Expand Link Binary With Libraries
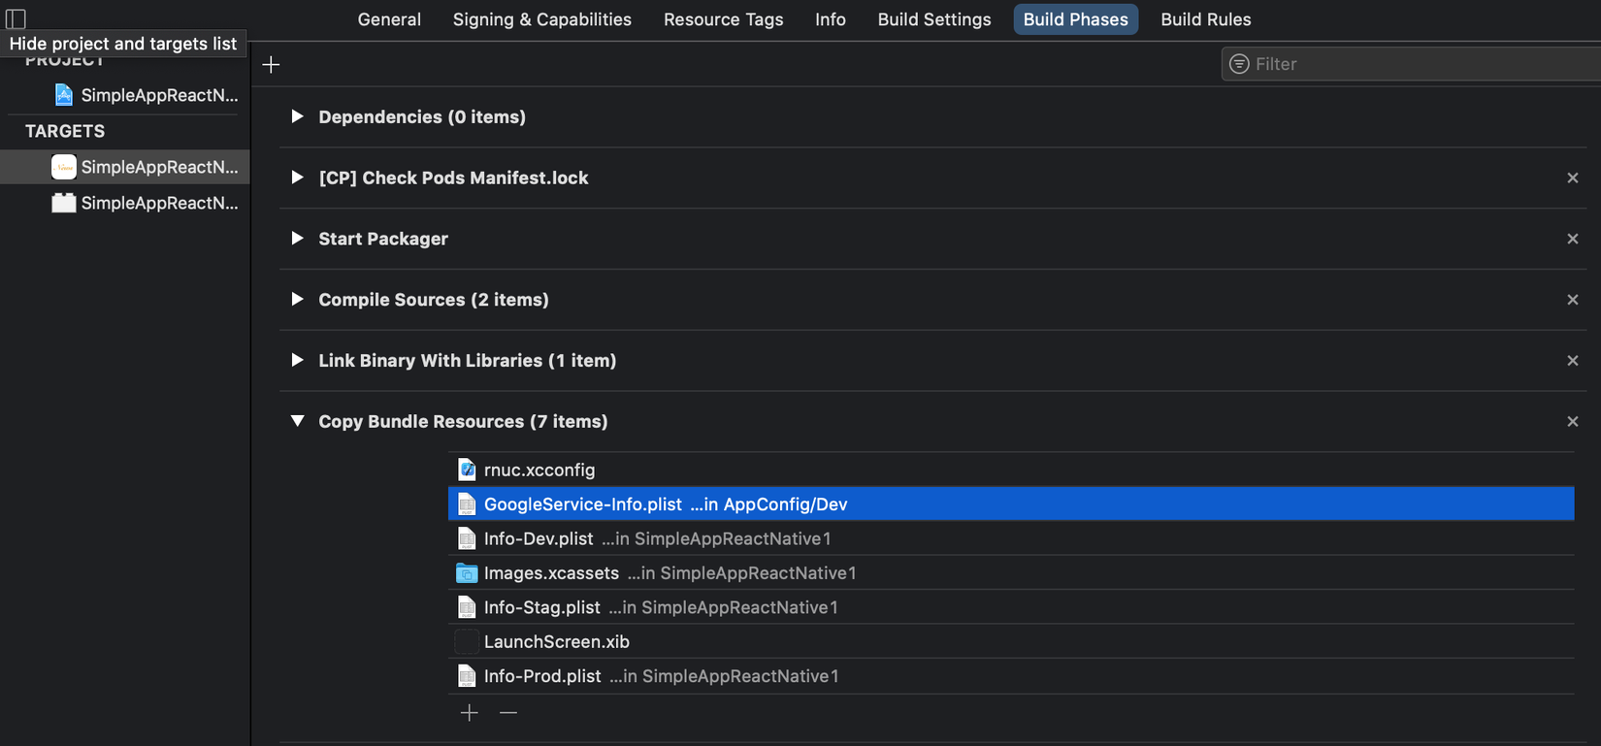The height and width of the screenshot is (746, 1601). point(297,360)
